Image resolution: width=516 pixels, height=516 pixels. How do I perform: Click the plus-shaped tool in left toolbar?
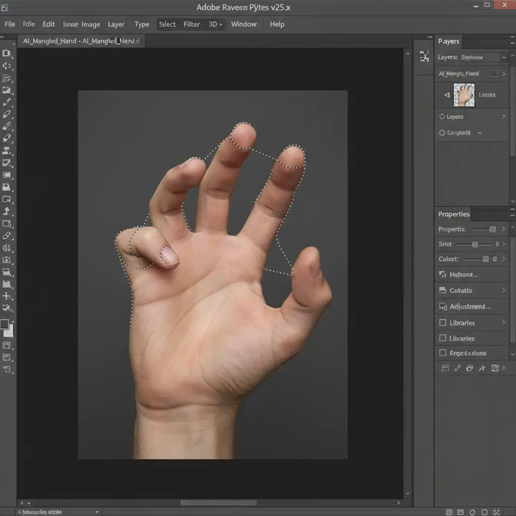7,296
